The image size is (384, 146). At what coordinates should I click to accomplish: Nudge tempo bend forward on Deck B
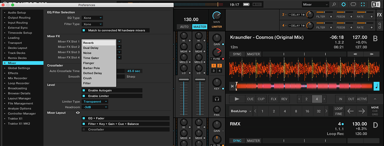372,54
